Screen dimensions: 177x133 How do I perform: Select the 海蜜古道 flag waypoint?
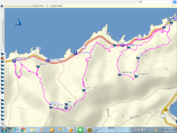coord(129,47)
